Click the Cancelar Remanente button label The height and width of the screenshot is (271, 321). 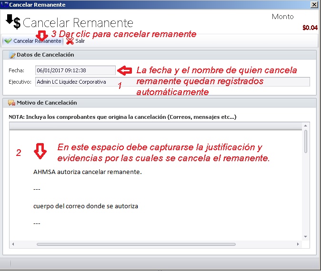coord(37,41)
